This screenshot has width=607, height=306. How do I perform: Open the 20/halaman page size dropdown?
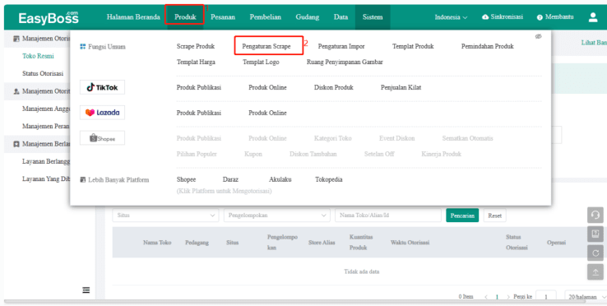[586, 297]
